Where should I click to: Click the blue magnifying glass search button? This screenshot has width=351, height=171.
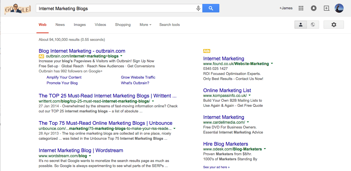coord(211,8)
